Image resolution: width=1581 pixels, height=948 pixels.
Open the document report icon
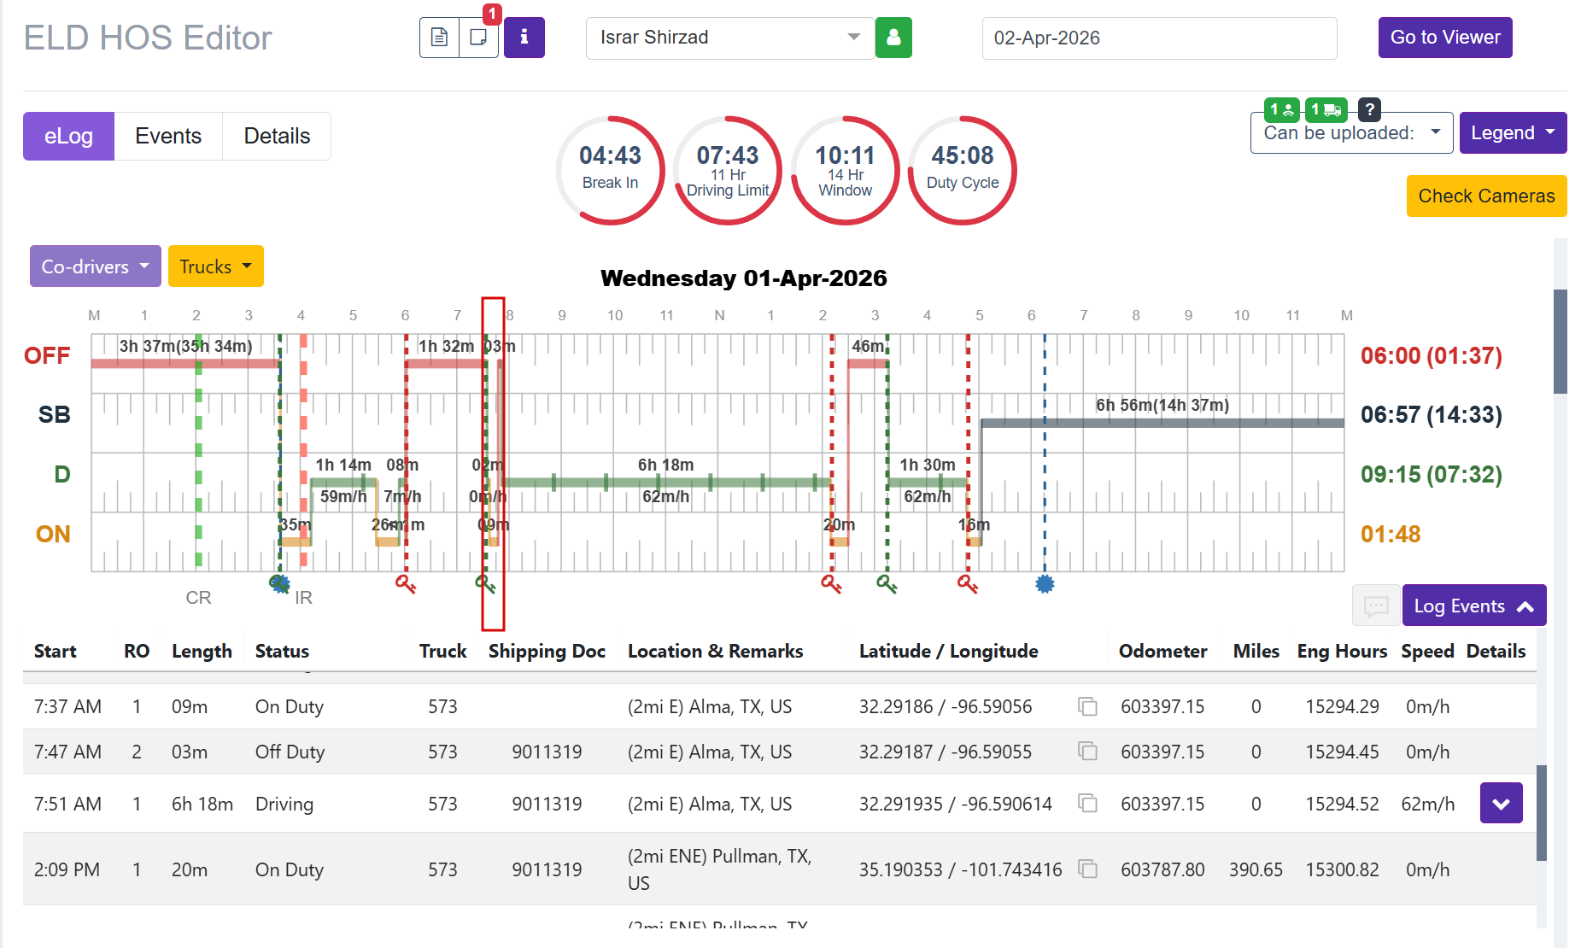439,38
